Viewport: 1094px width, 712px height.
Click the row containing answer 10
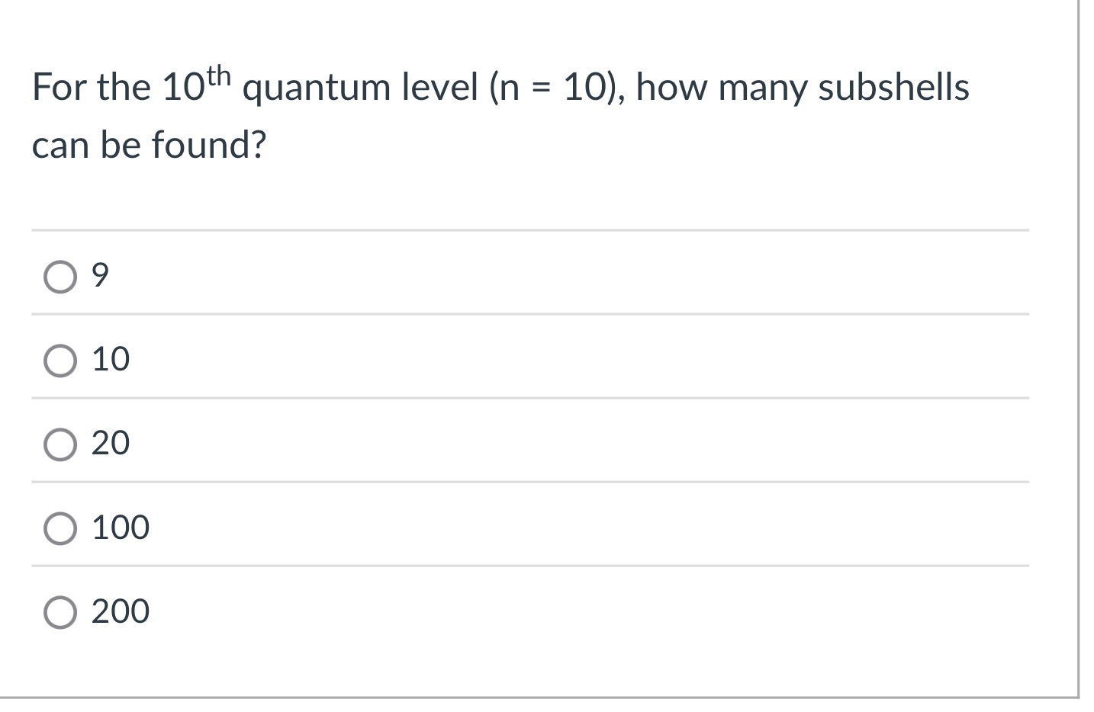458,358
